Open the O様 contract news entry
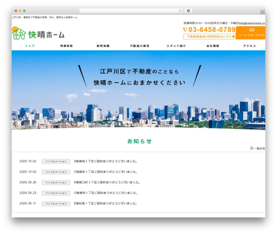 point(106,193)
